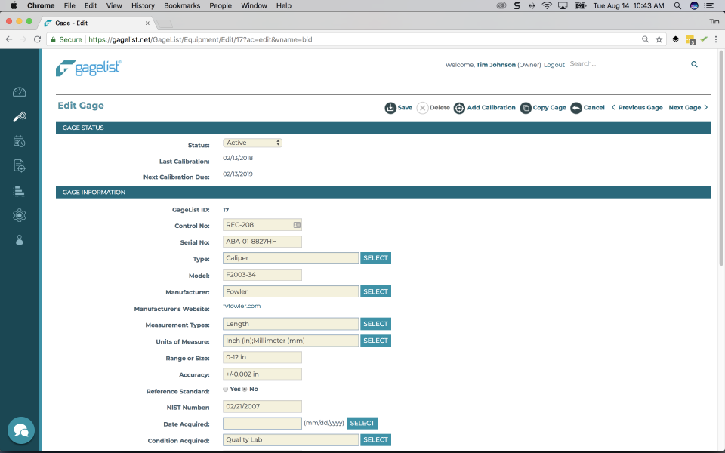
Task: Open the calendar scheduling icon
Action: pos(19,141)
